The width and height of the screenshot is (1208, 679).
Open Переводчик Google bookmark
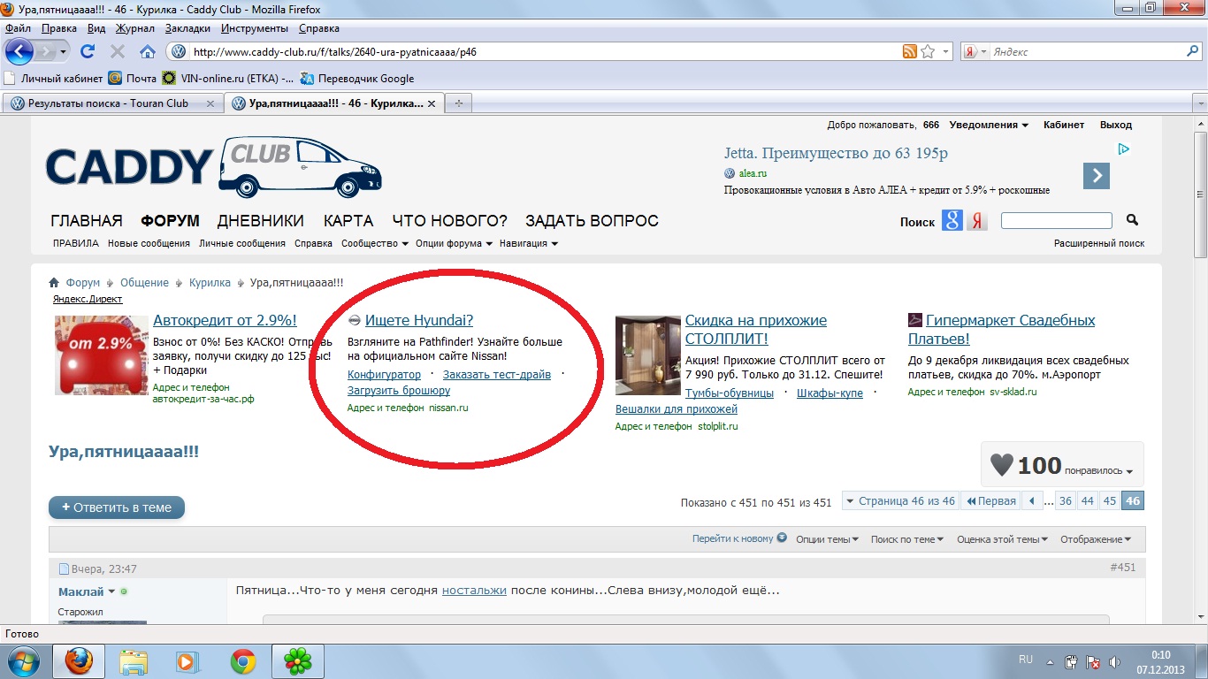tap(357, 78)
